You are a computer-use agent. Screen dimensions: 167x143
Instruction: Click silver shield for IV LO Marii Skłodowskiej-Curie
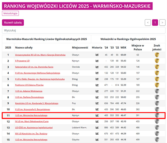157,122
